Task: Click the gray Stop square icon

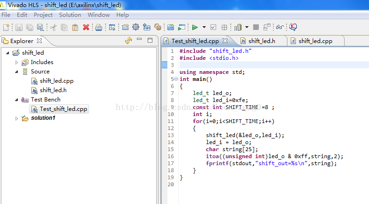Action: [x=256, y=27]
